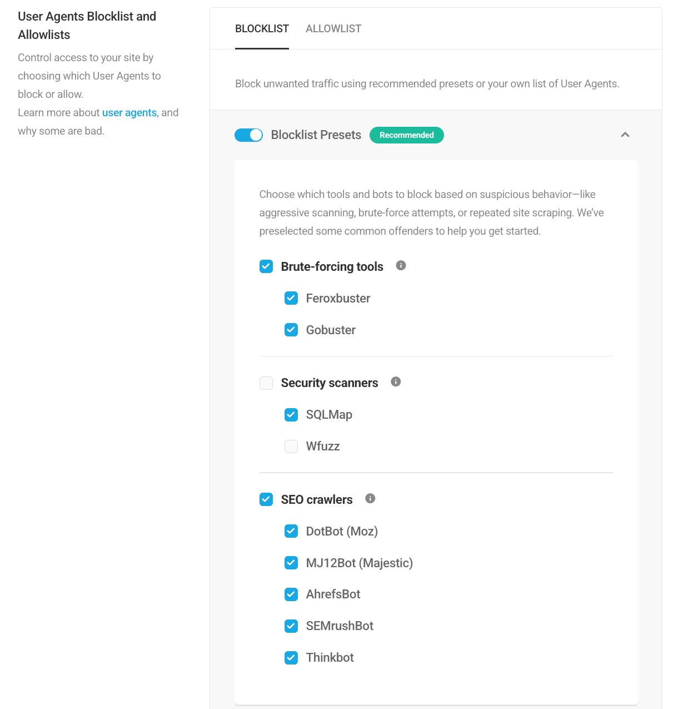Enable blocking for Wfuzz
Viewport: 678px width, 709px height.
291,447
